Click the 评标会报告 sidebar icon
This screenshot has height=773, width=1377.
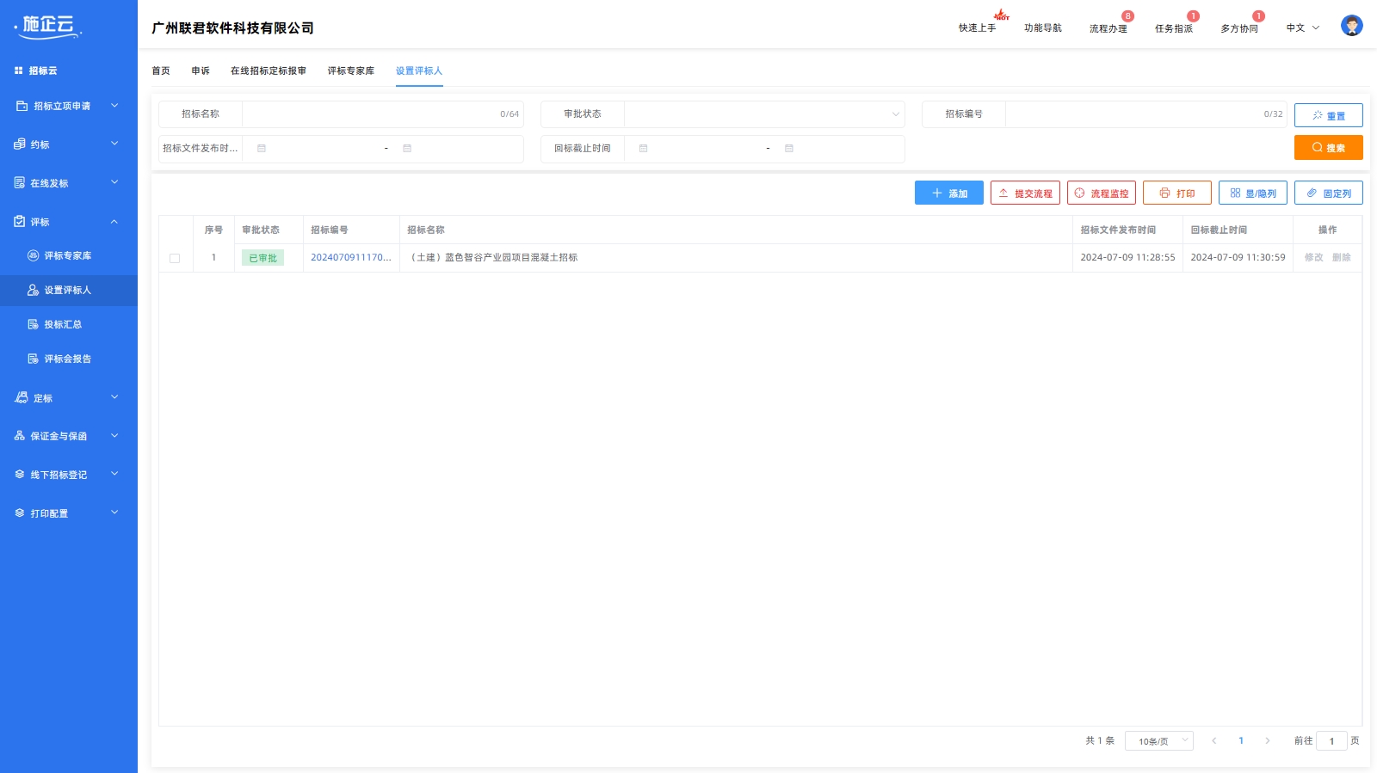pos(33,359)
